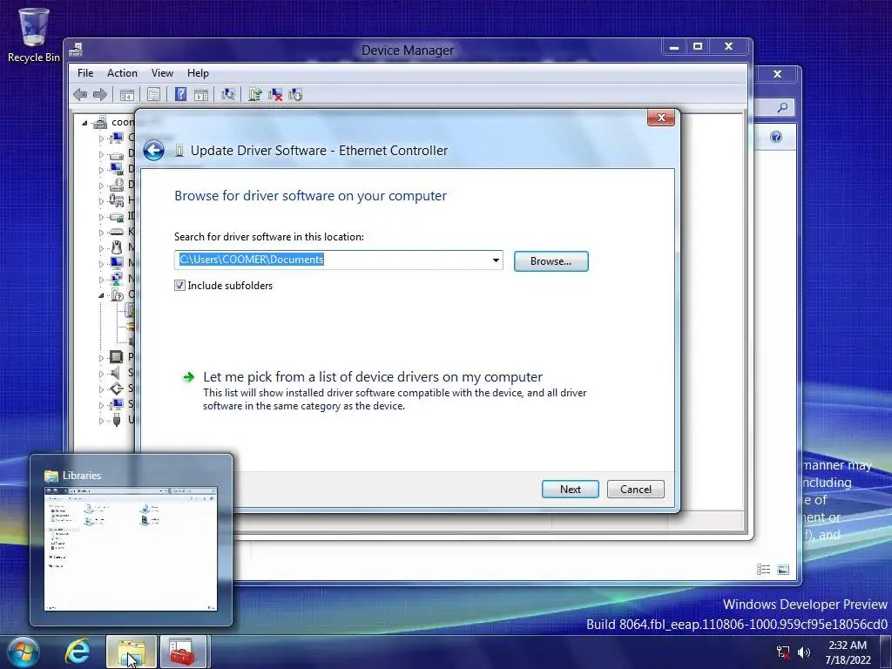Screen dimensions: 892x669
Task: Choose Let me pick from a list of device drivers
Action: point(373,376)
